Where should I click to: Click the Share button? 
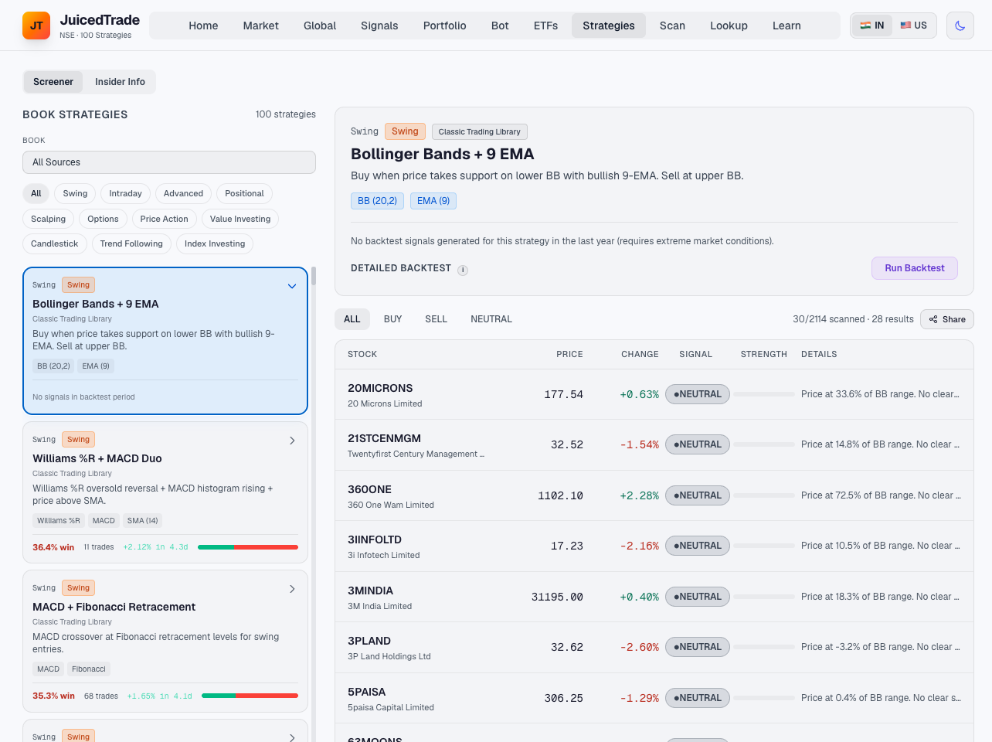(x=947, y=319)
